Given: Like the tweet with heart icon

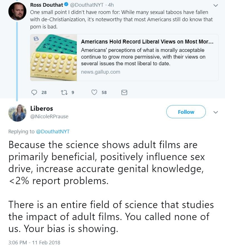Looking at the screenshot, I should (95, 92).
